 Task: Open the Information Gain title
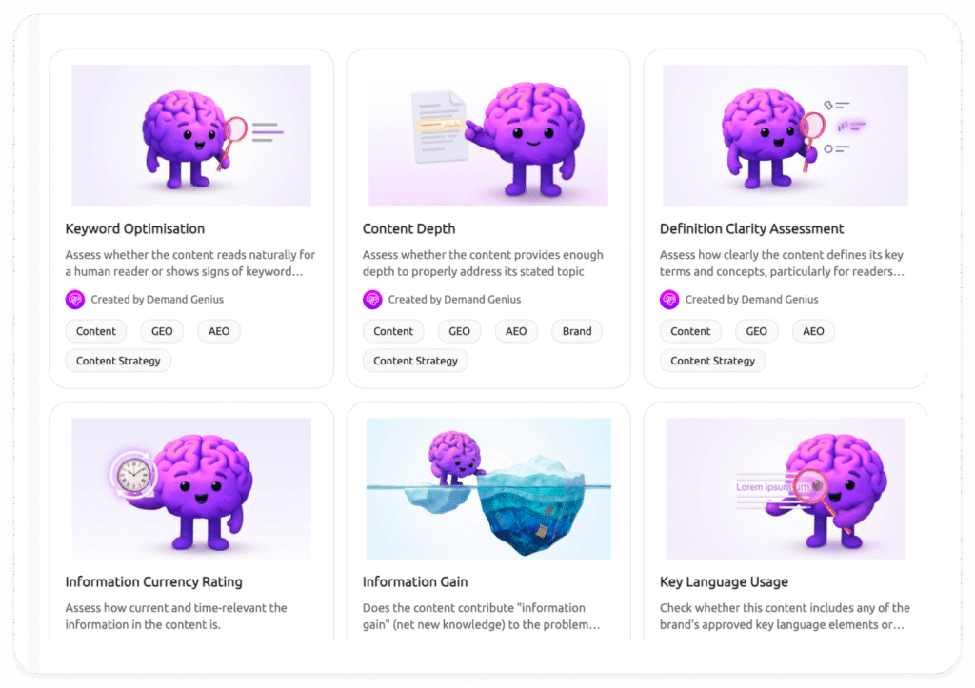[x=415, y=581]
